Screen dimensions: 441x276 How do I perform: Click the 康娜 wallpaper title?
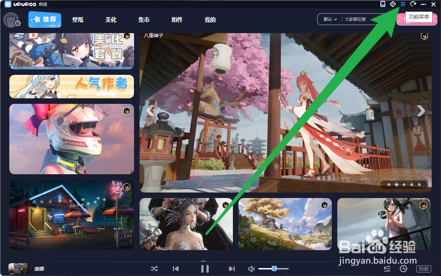point(39,269)
